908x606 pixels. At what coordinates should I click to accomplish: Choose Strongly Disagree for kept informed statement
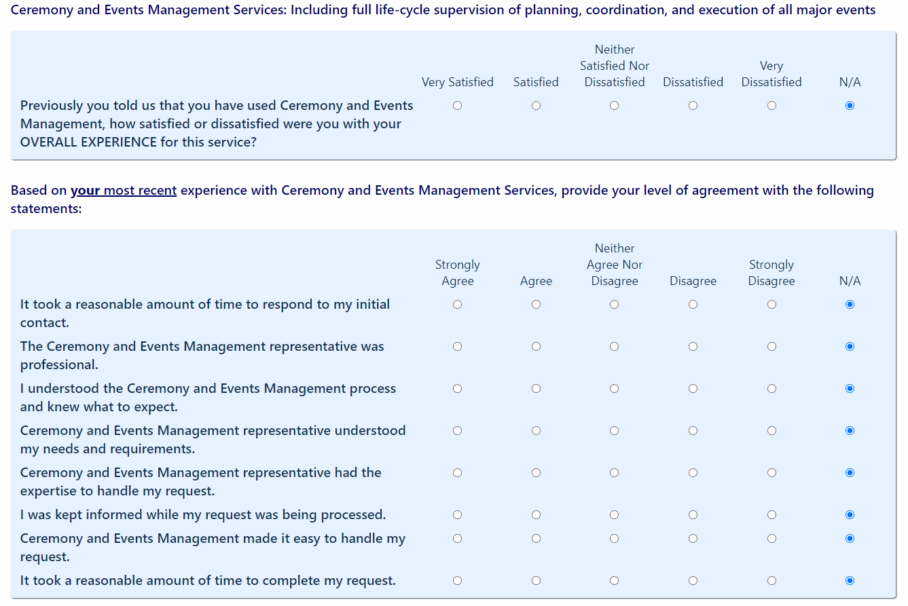click(771, 515)
